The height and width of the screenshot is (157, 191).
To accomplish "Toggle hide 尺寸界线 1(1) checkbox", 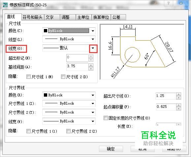I will click(x=28, y=131).
